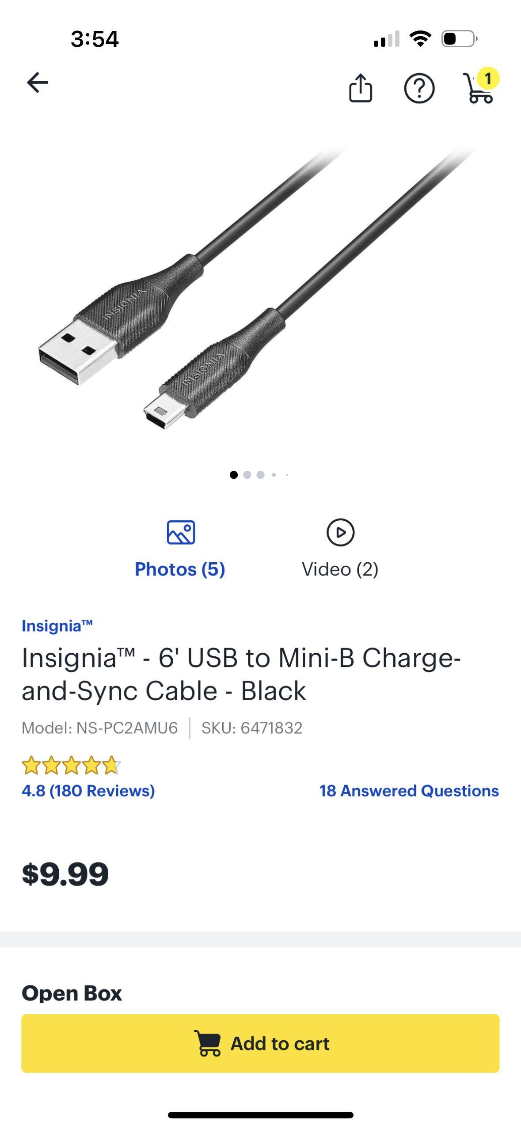Open the 4.8 (180 Reviews) link
The height and width of the screenshot is (1129, 521).
click(x=88, y=791)
